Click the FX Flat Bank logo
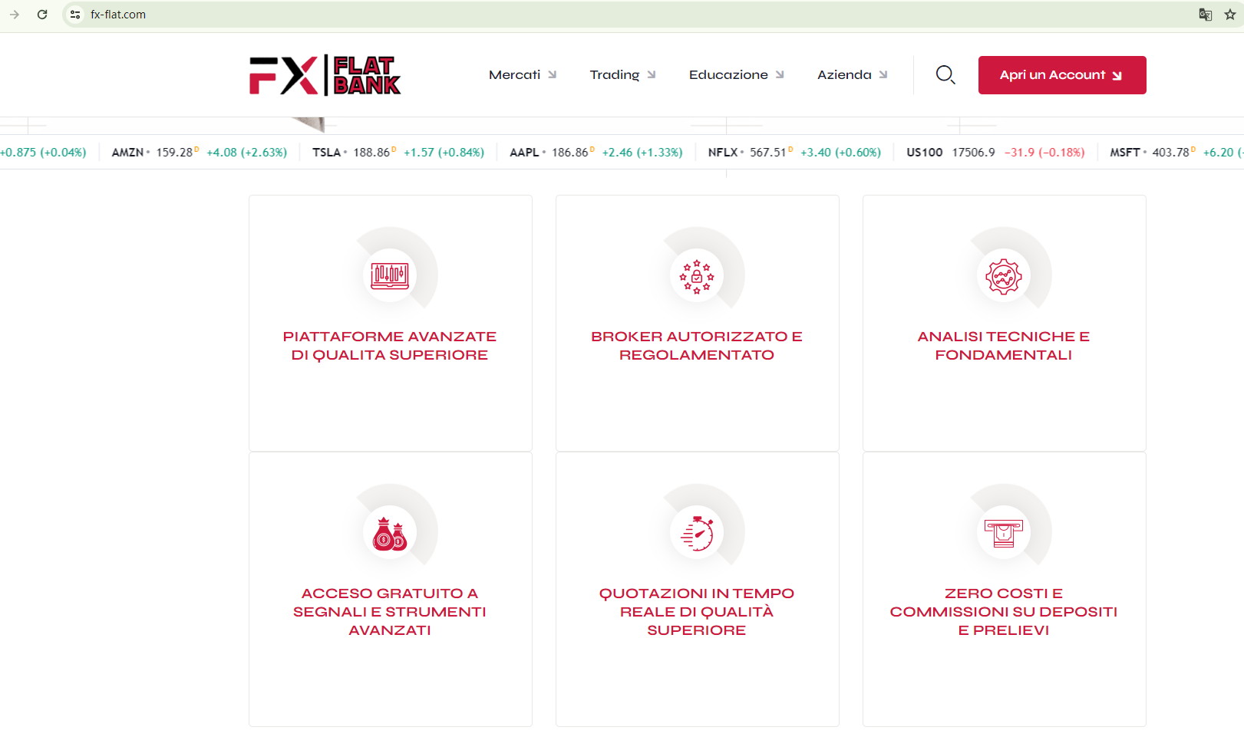1244x740 pixels. pyautogui.click(x=325, y=75)
